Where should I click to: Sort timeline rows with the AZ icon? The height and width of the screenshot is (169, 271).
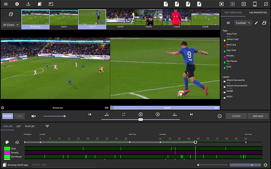[x=17, y=142]
